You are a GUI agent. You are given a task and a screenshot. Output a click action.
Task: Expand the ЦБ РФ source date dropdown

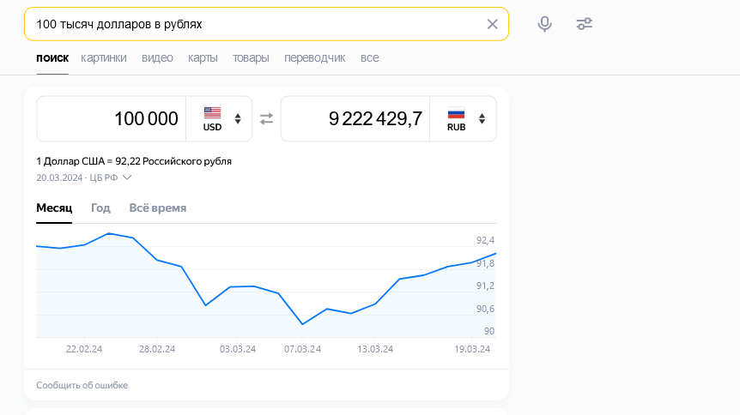tap(127, 177)
